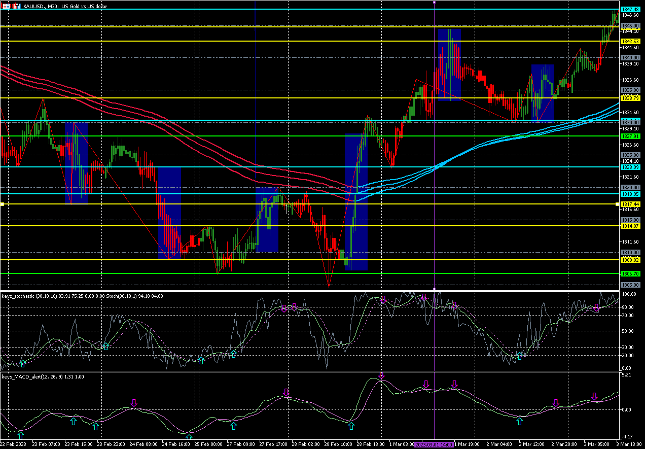Click the candlestick icon left of the XAUUSD title

point(17,6)
